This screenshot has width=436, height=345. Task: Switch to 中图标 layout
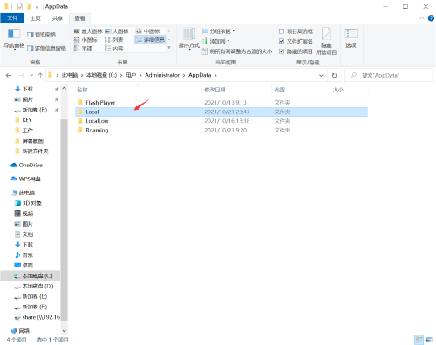(x=147, y=31)
